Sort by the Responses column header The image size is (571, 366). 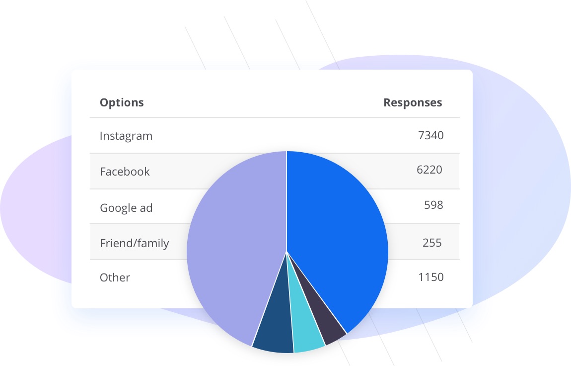413,103
